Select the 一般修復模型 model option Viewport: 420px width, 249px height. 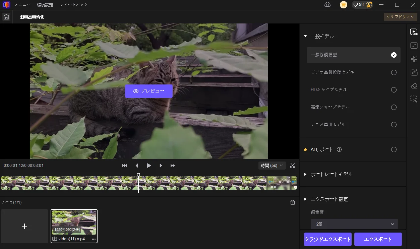click(354, 55)
